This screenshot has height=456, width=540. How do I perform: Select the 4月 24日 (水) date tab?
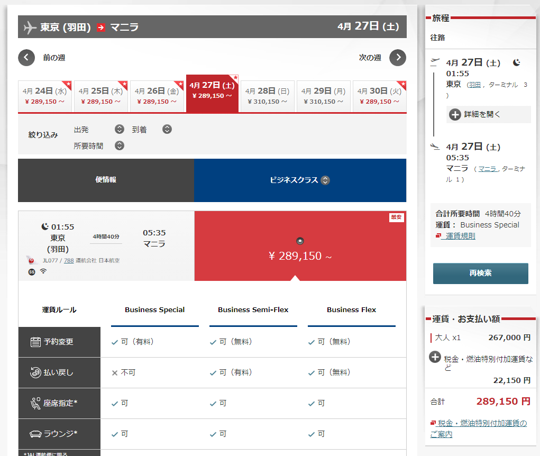click(45, 96)
